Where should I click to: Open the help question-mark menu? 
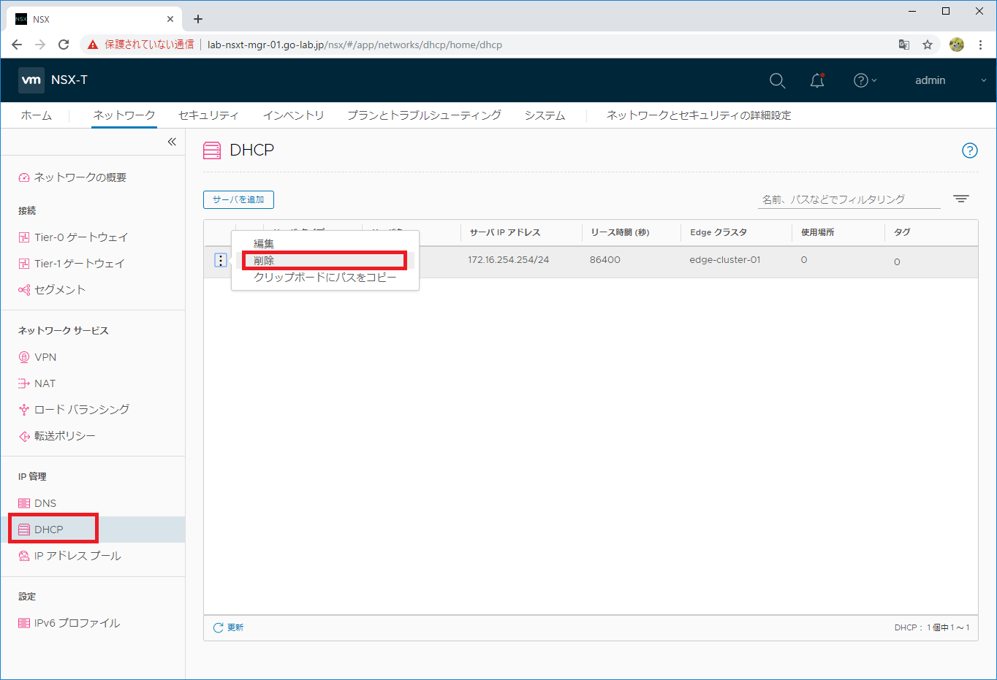pyautogui.click(x=865, y=80)
